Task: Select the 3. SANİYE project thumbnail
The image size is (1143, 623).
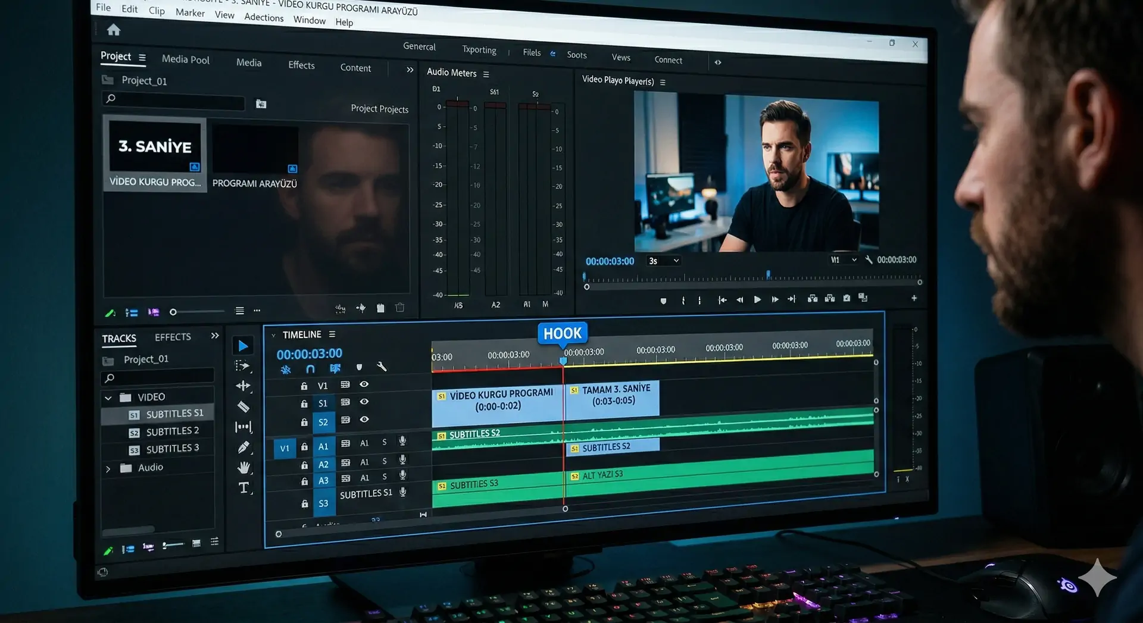Action: point(155,154)
